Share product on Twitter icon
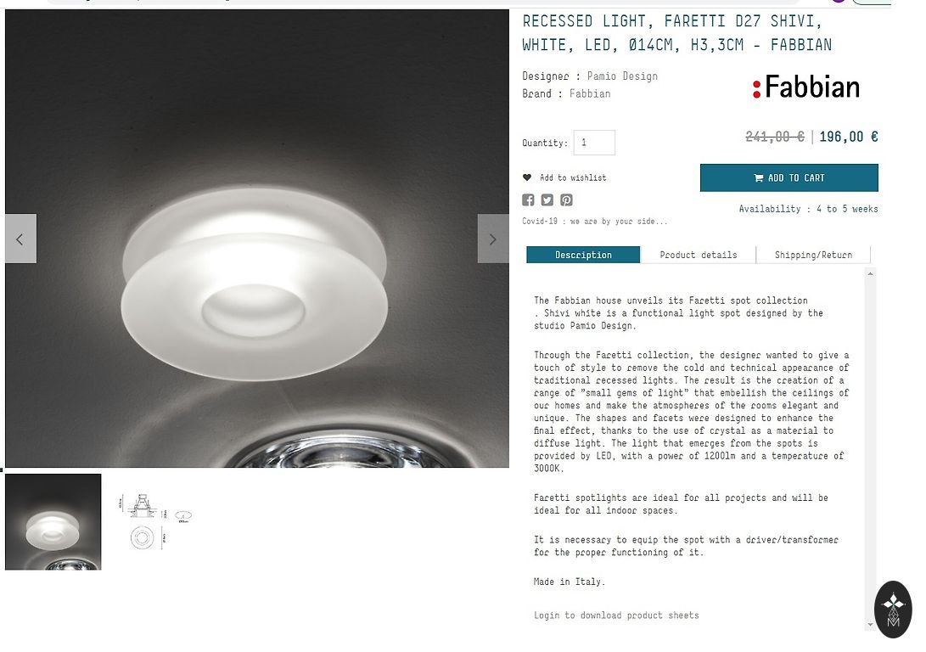This screenshot has height=652, width=926. (x=547, y=200)
